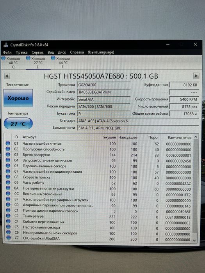This screenshot has width=205, height=273.
Task: Click the Общее время работы 17068 ч field
Action: coord(184,114)
